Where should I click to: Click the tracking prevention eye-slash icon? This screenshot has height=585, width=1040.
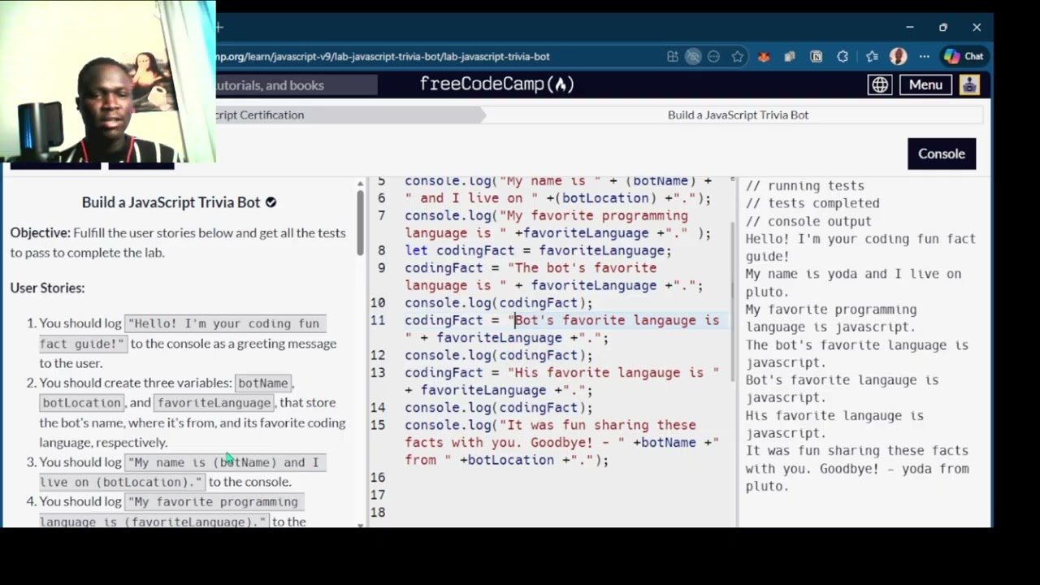pyautogui.click(x=693, y=57)
